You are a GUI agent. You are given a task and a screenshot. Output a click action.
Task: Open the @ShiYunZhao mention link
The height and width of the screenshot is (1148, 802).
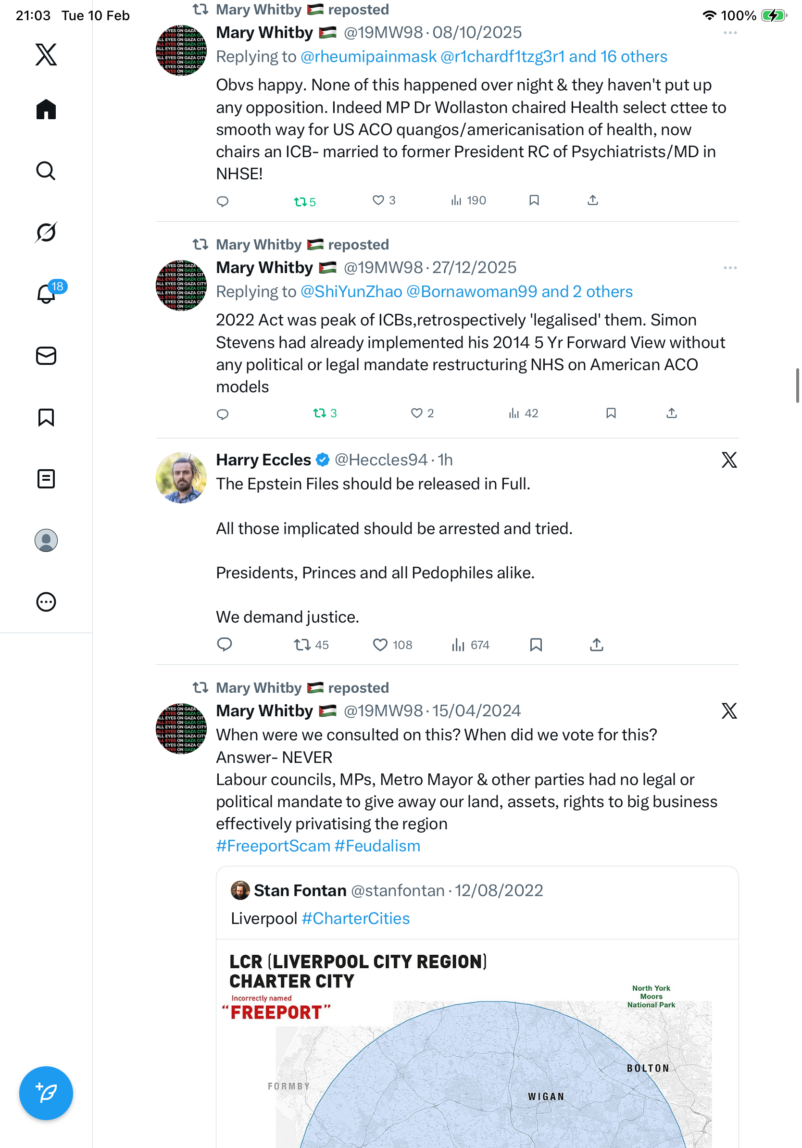click(351, 292)
